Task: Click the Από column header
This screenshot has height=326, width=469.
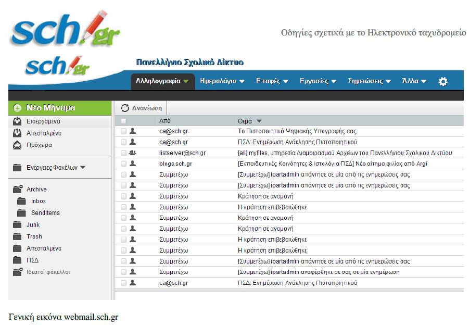Action: (164, 121)
